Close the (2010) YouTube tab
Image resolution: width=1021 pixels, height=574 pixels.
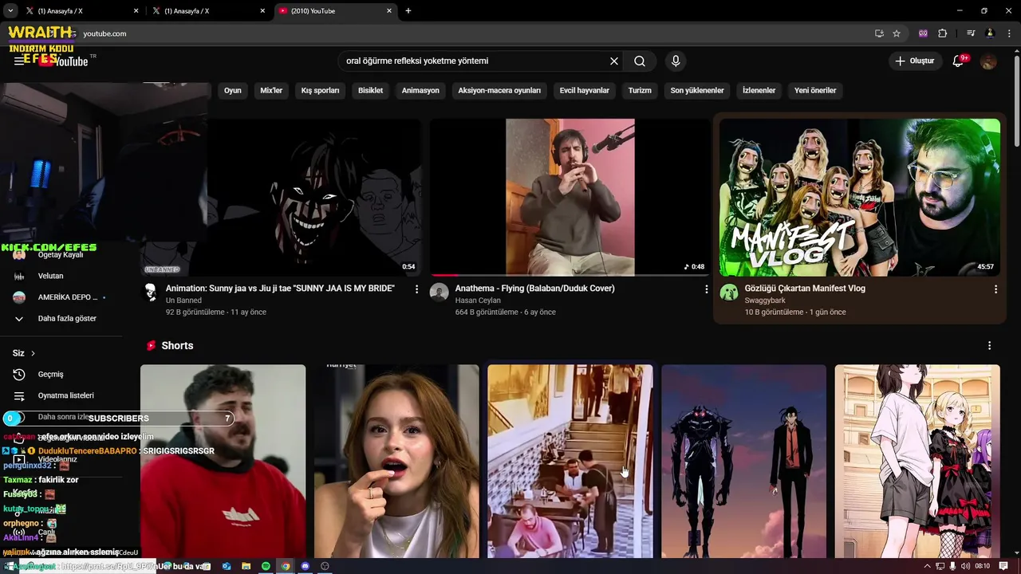pyautogui.click(x=389, y=11)
